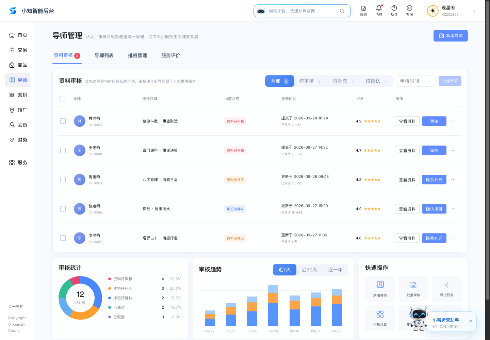Screen dimensions: 490x340
Task: Open more options for 王老师 row
Action: point(453,150)
